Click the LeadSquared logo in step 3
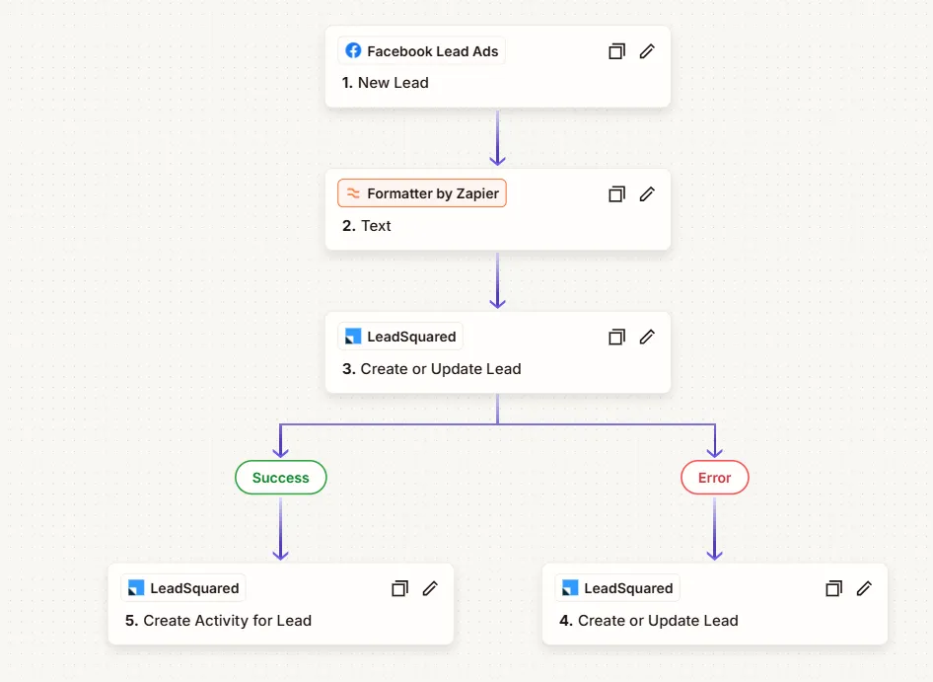The width and height of the screenshot is (933, 682). pos(353,337)
